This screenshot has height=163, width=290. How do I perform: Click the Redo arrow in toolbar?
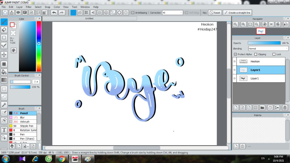(61, 12)
